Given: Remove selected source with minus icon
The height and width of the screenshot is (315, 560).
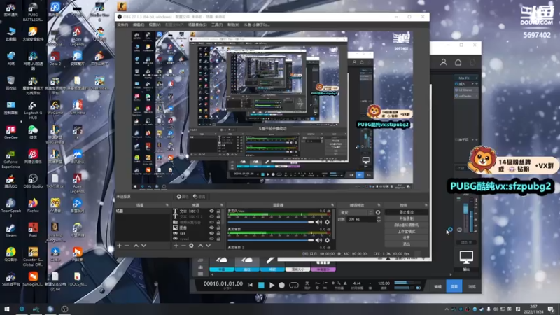Looking at the screenshot, I should [183, 246].
